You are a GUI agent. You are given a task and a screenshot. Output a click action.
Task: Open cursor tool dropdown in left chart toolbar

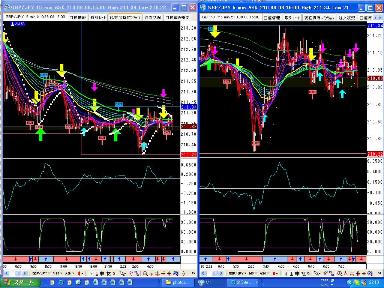pos(123,273)
